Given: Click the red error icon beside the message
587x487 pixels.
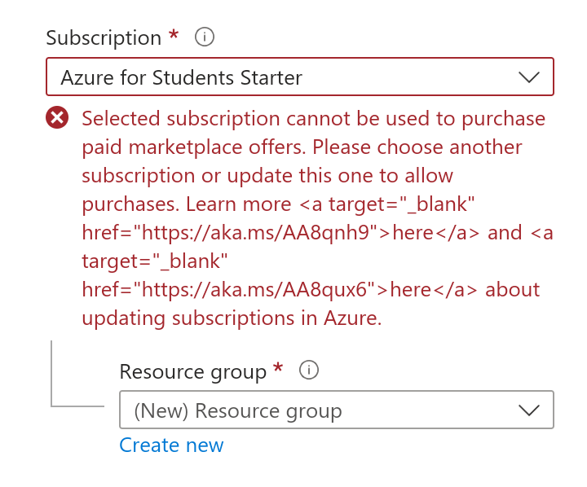Looking at the screenshot, I should click(57, 117).
